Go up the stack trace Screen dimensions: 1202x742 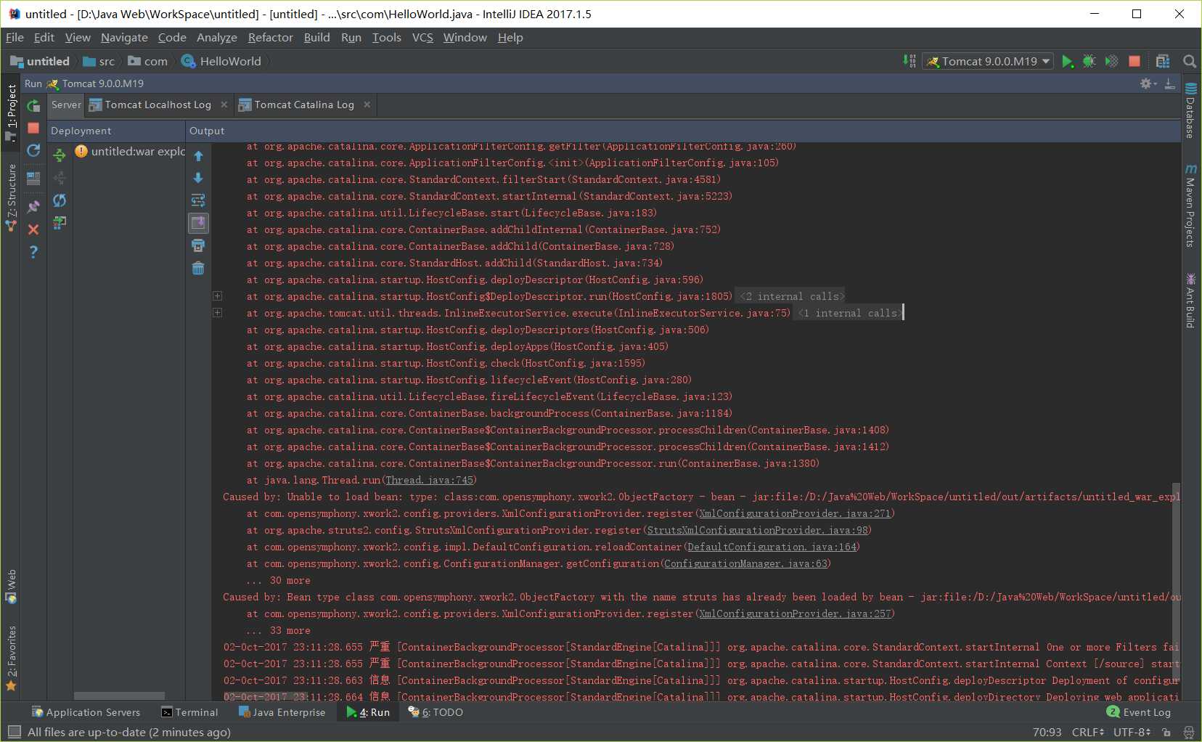[198, 155]
